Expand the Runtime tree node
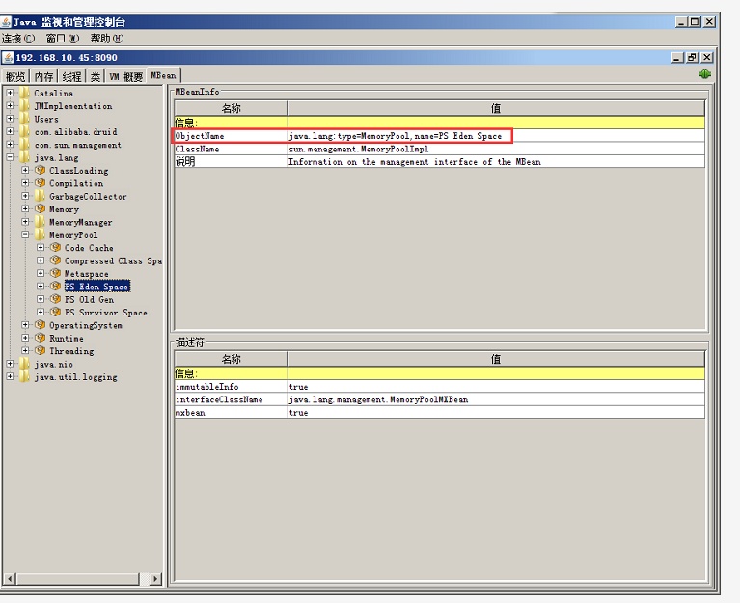This screenshot has height=603, width=740. tap(25, 338)
